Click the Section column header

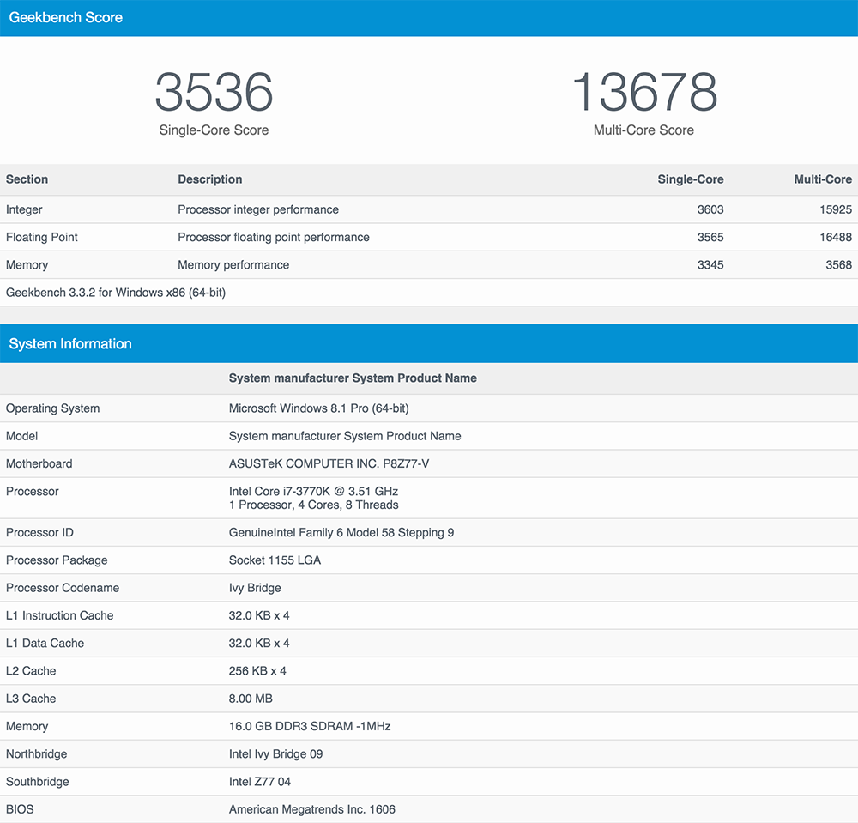click(x=27, y=179)
